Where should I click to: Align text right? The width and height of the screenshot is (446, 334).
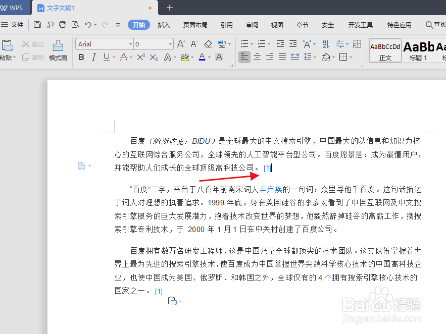coord(270,57)
